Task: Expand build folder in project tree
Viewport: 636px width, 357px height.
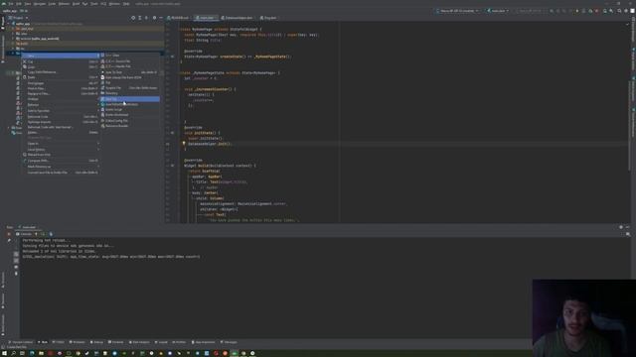Action: [13, 44]
